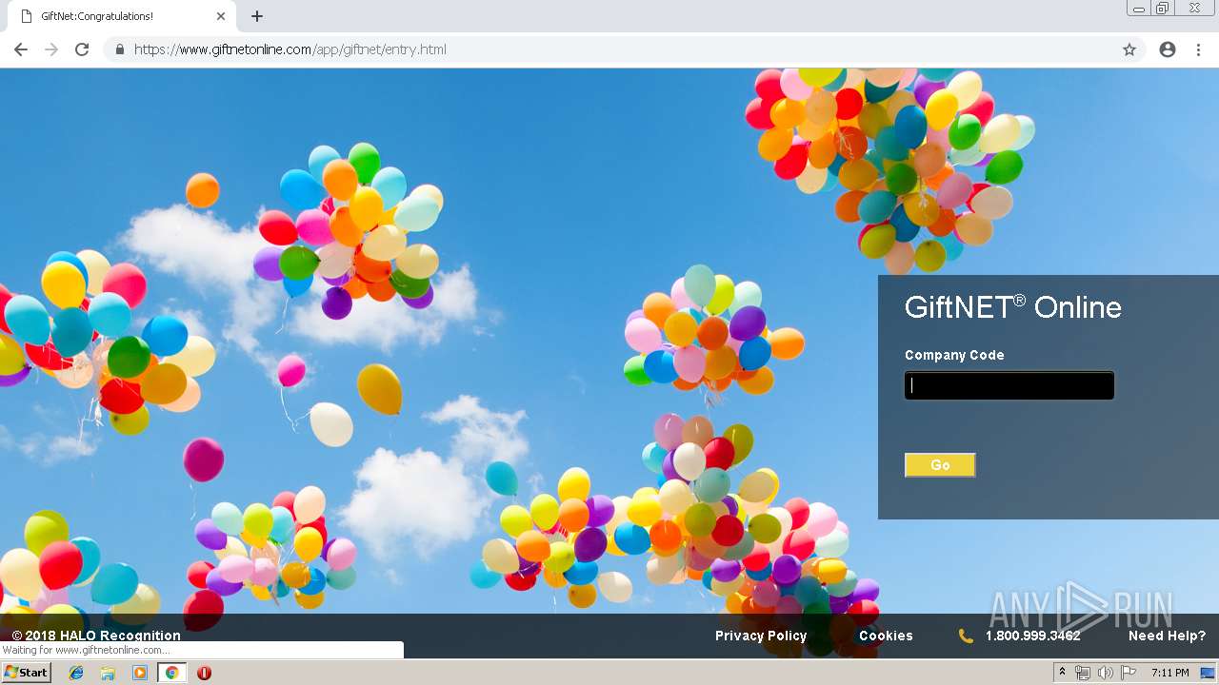Launch Internet Explorer from taskbar
Image resolution: width=1219 pixels, height=685 pixels.
76,673
